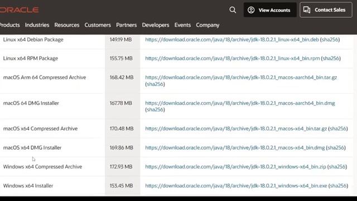Viewport: 357px width, 201px height.
Task: Open the Products menu
Action: tap(10, 25)
